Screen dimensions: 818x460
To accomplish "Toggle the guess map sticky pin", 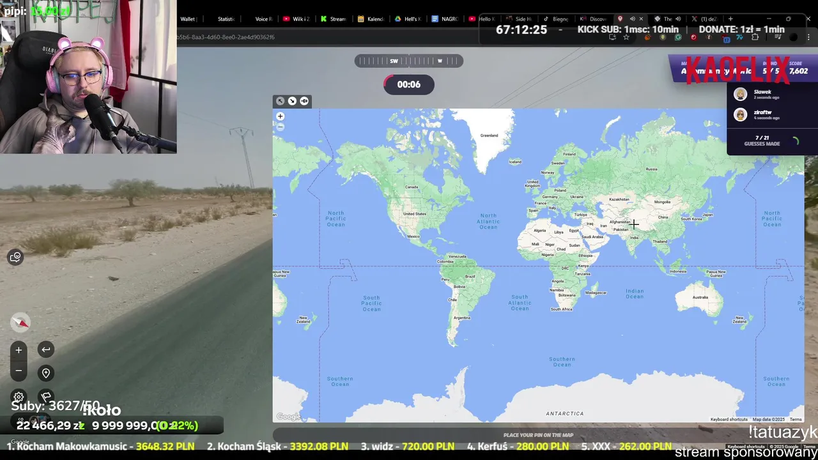I will point(304,101).
